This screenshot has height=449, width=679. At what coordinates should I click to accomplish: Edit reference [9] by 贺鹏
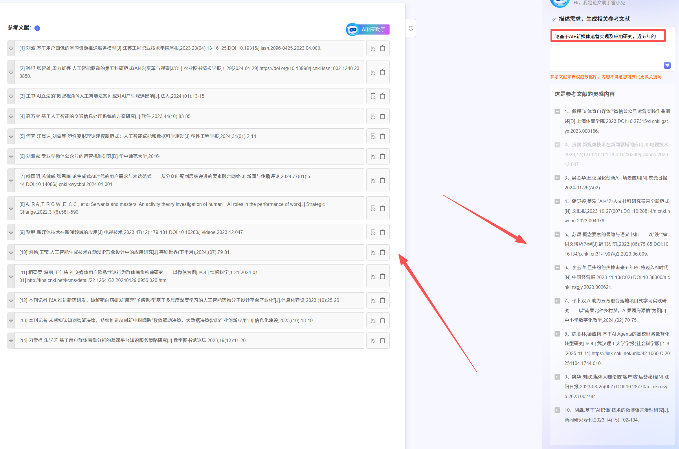click(373, 232)
